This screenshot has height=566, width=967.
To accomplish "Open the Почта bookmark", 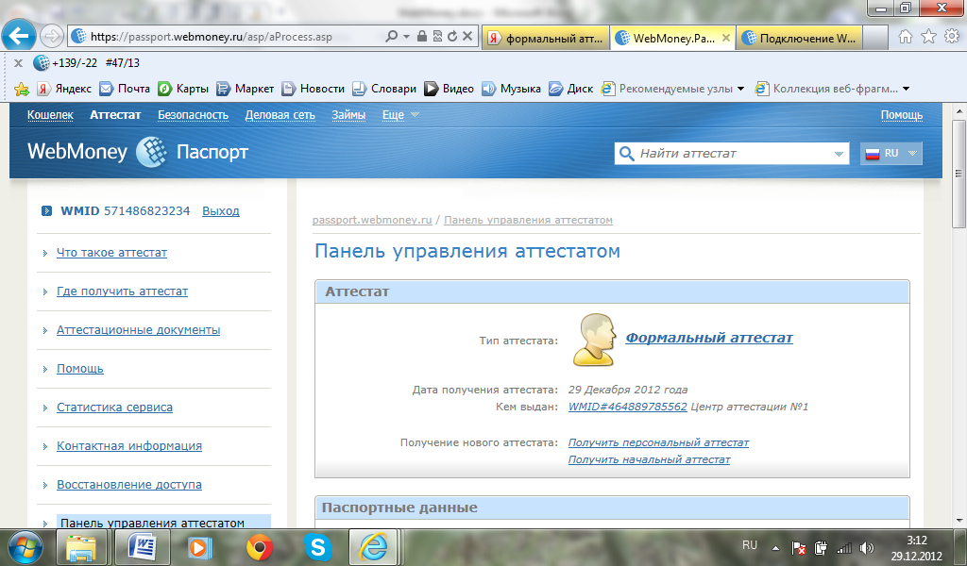I will click(125, 89).
